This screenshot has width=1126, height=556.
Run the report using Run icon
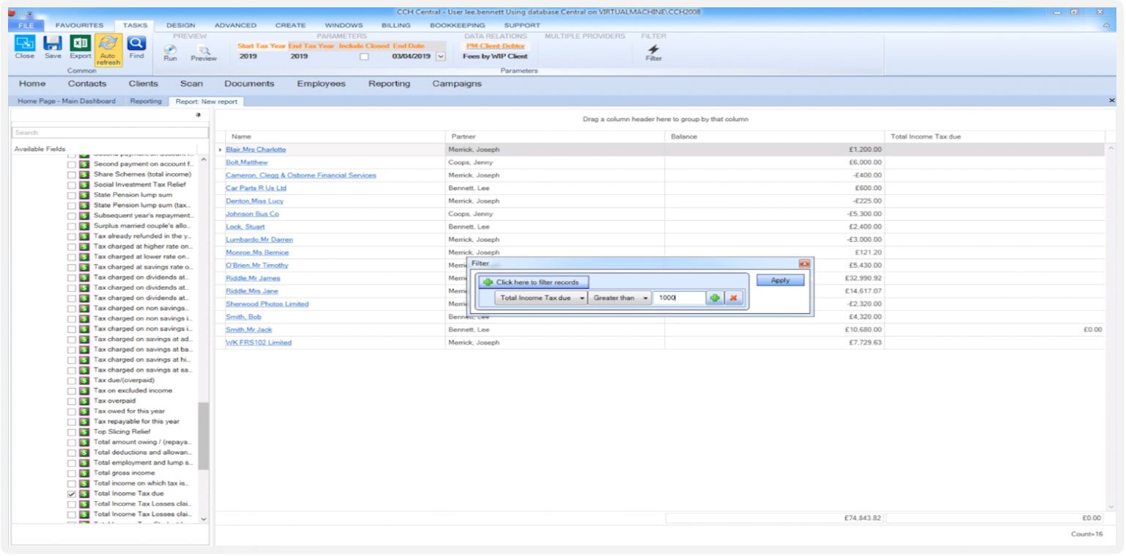tap(170, 50)
